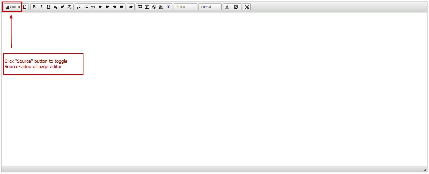
Task: Toggle italic formatting
Action: pyautogui.click(x=41, y=7)
